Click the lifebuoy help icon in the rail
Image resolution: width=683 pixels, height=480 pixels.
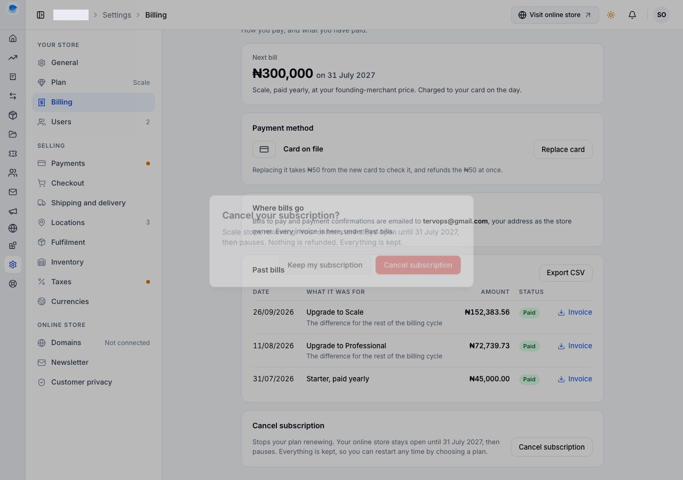(13, 284)
